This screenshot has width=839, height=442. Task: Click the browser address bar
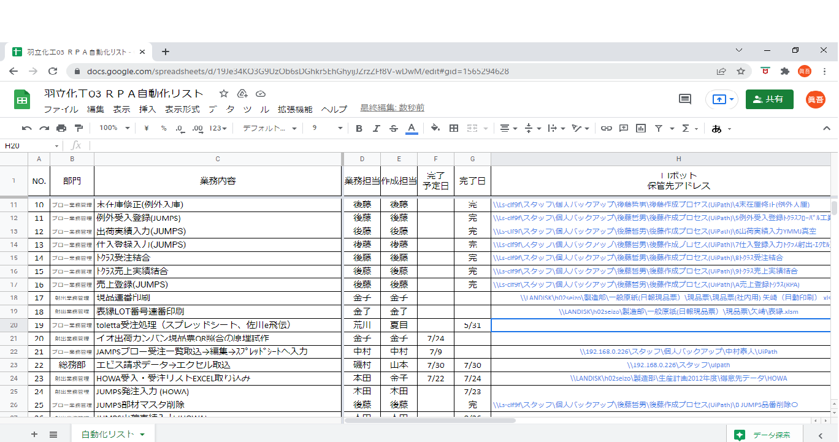coord(393,71)
